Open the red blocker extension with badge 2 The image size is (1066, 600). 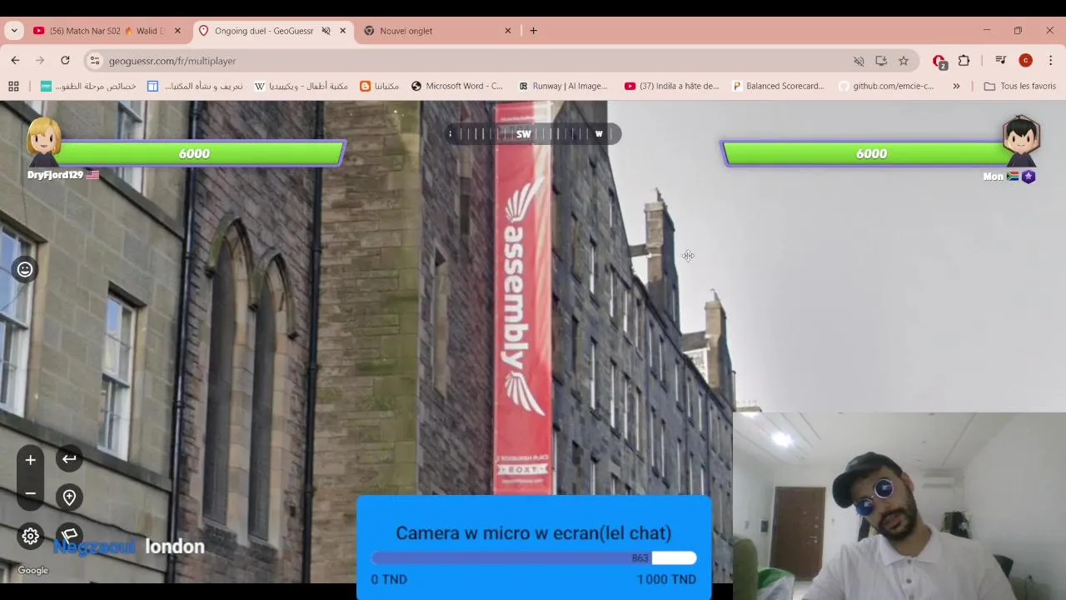pyautogui.click(x=939, y=61)
